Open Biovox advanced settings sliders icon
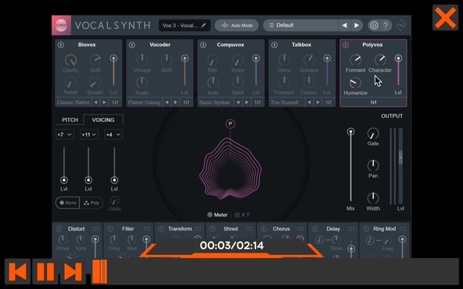 point(115,102)
